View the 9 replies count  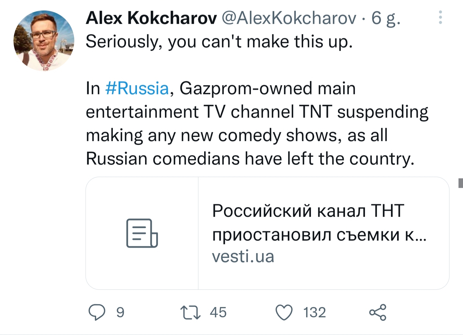point(120,312)
